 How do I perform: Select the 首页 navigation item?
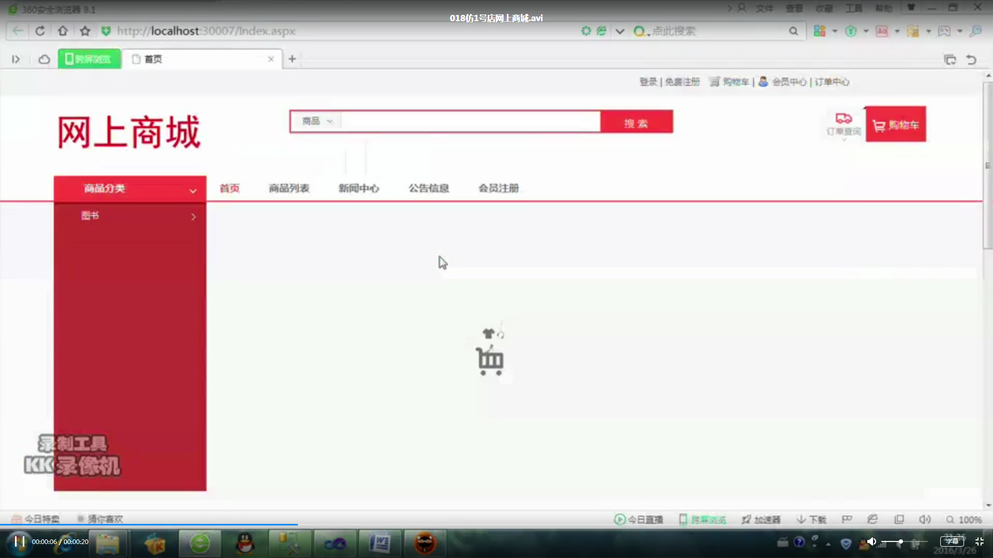(230, 189)
